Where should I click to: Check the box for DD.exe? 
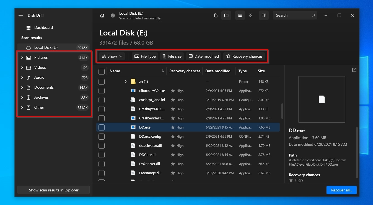tap(102, 127)
